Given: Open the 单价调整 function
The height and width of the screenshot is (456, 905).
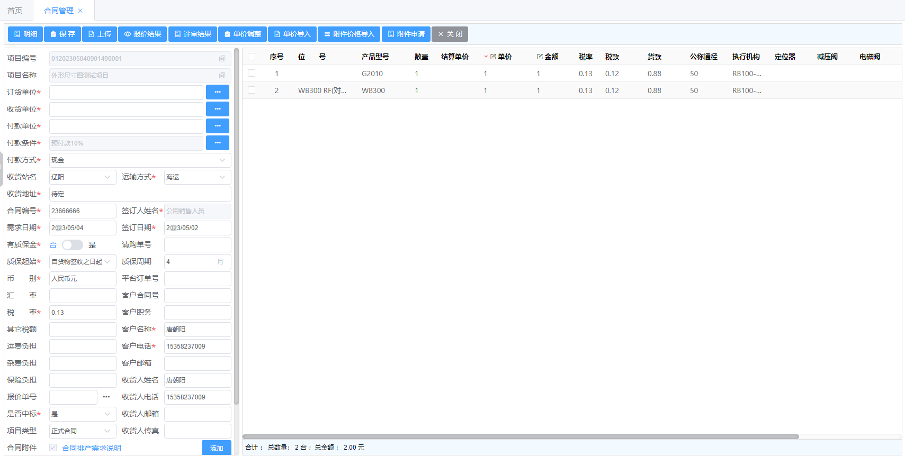Looking at the screenshot, I should point(243,34).
